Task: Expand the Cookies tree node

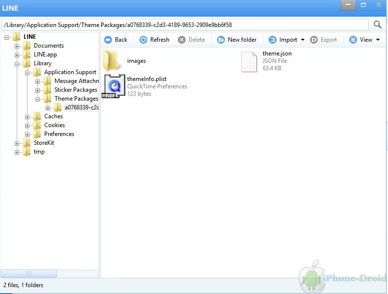Action: [27, 126]
